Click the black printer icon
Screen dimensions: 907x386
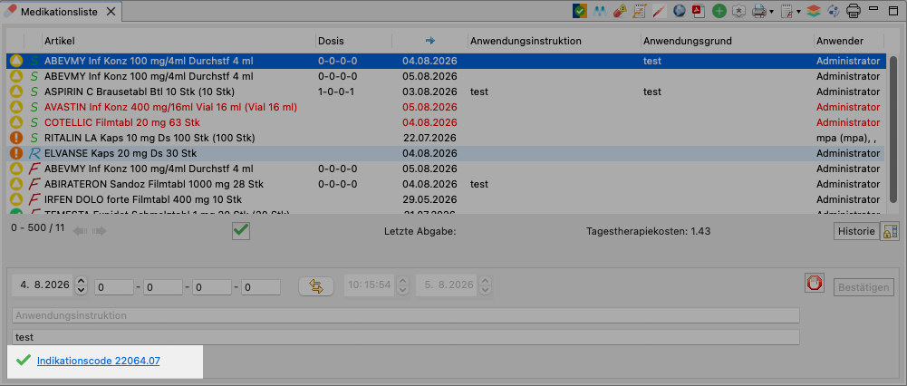click(x=854, y=10)
